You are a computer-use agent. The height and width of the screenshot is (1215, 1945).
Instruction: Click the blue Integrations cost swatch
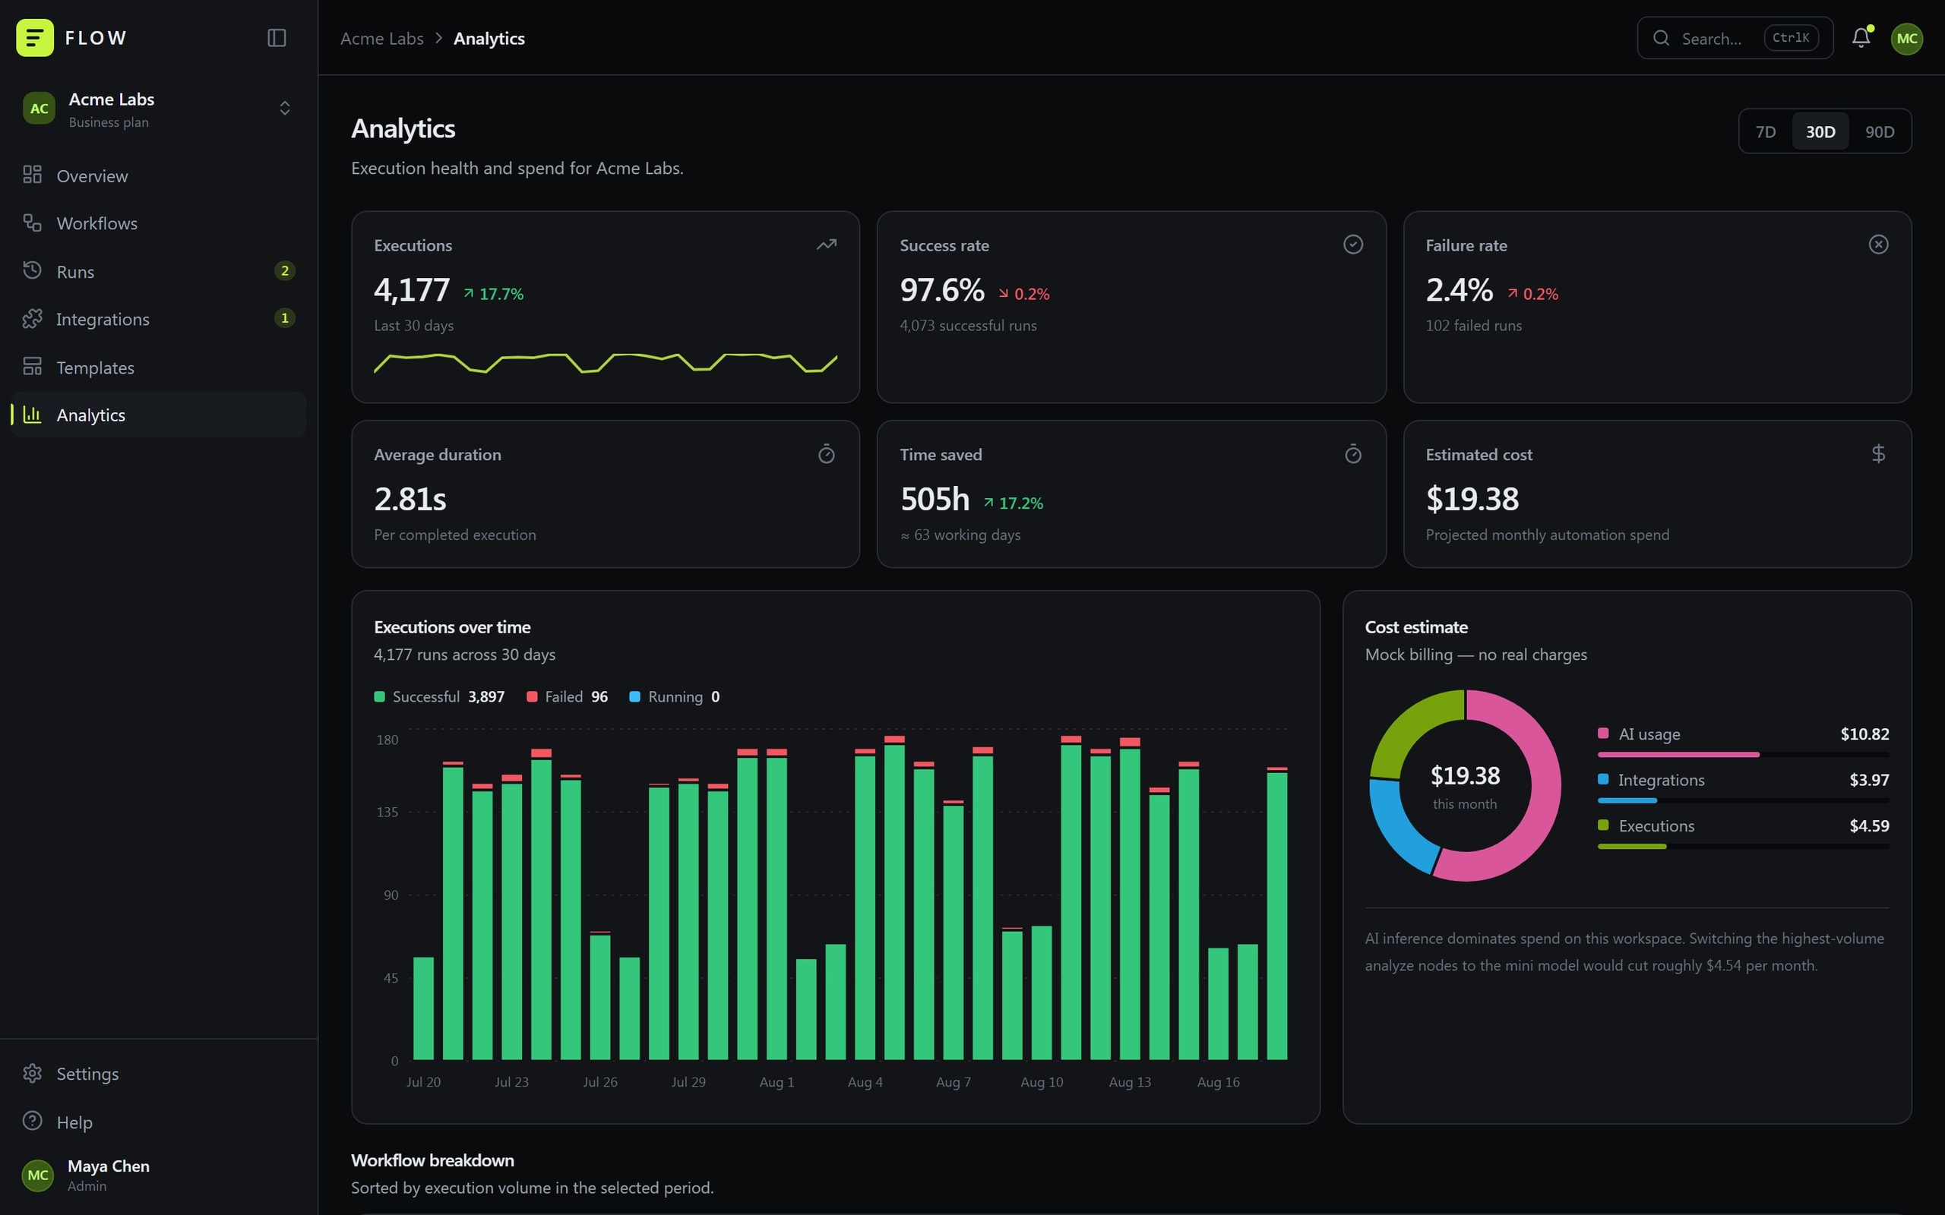pos(1602,778)
